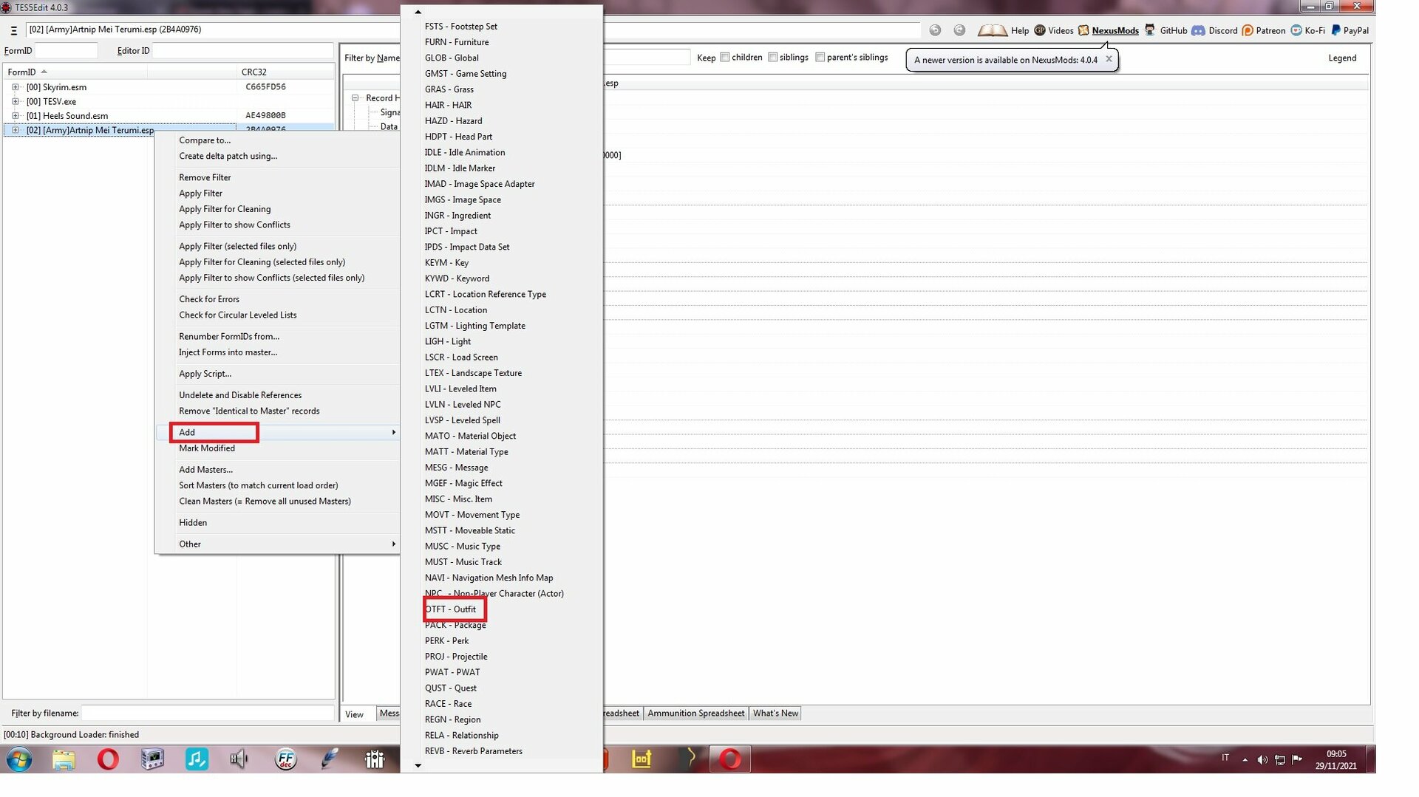The image size is (1419, 797).
Task: Open the Discord icon
Action: [1198, 30]
